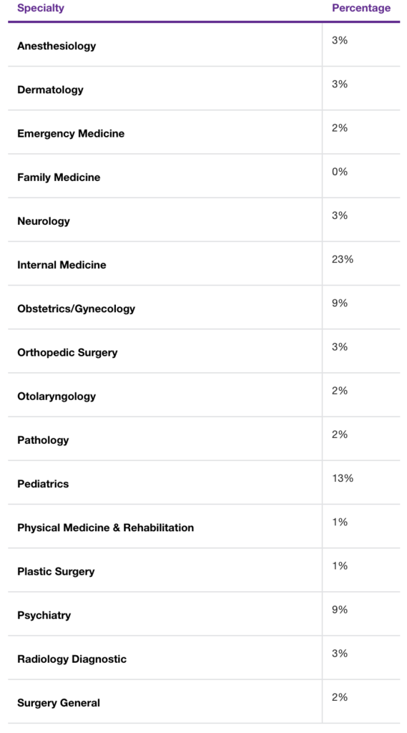The image size is (407, 733).
Task: Click the 23% value for Internal Medicine
Action: [x=343, y=259]
